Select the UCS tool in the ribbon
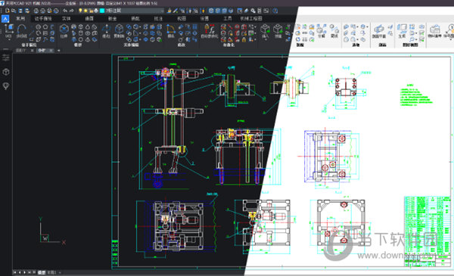 (8, 31)
